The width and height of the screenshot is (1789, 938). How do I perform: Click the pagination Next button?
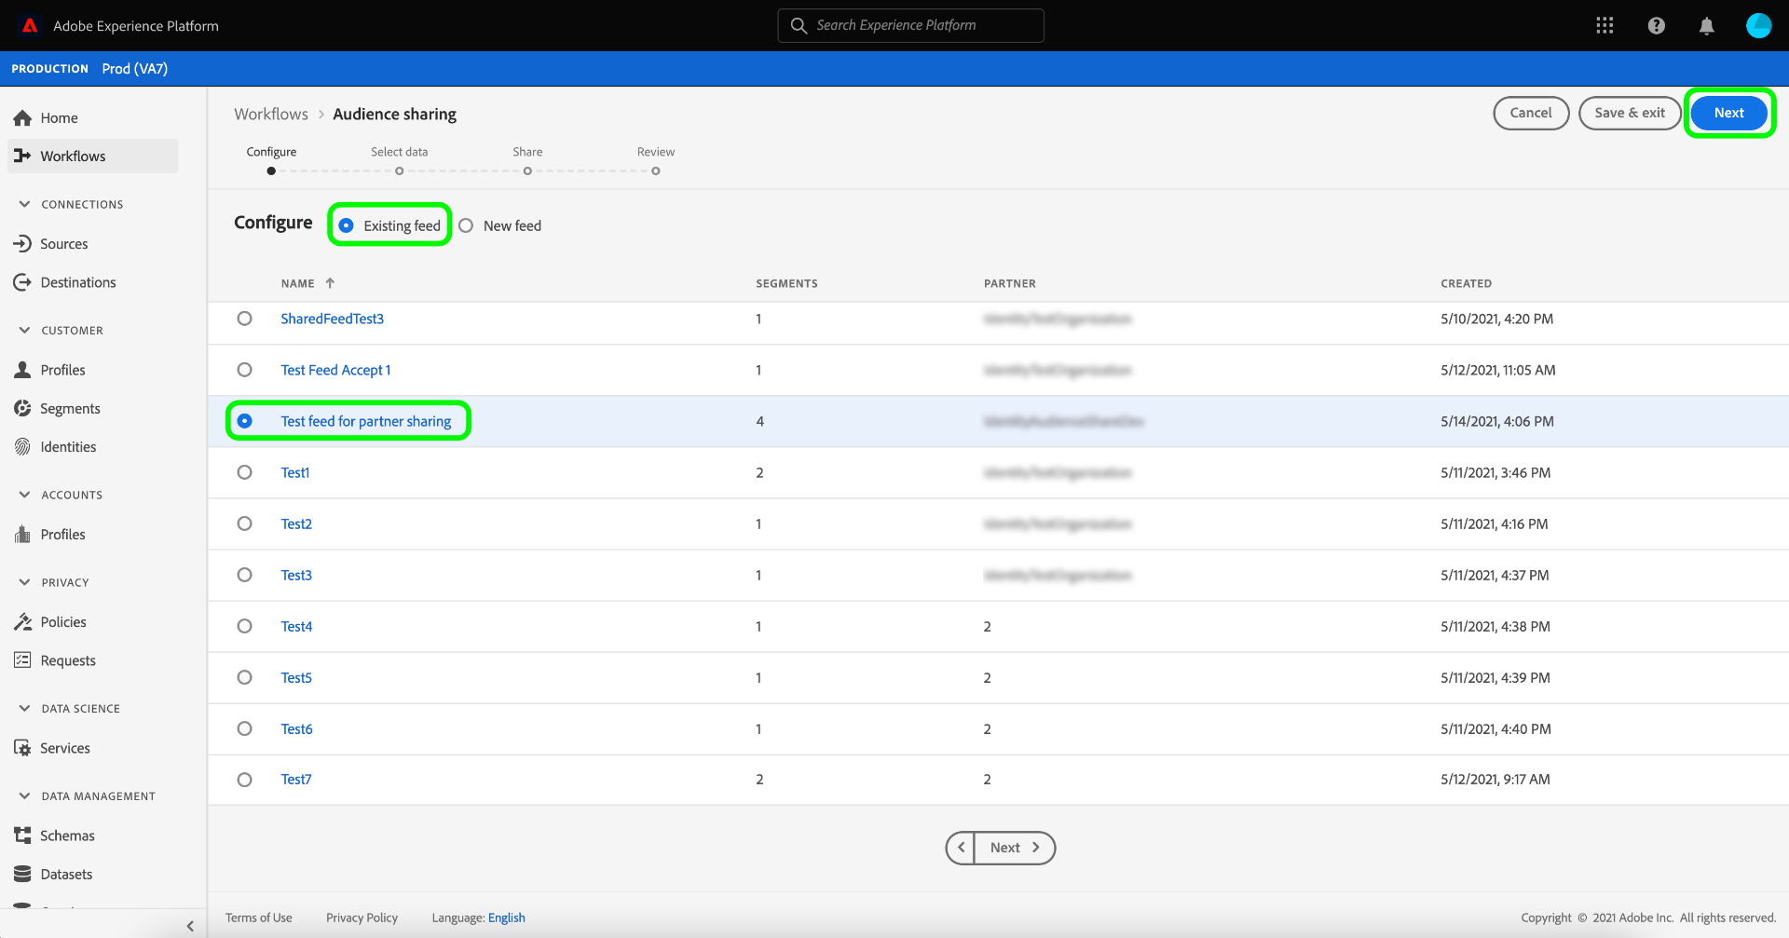pyautogui.click(x=1015, y=848)
